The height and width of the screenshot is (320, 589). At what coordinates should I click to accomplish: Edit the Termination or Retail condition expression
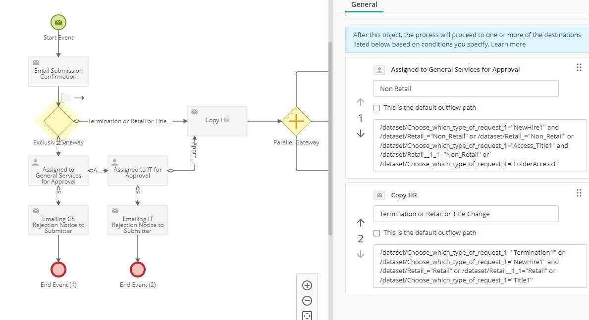tap(480, 267)
